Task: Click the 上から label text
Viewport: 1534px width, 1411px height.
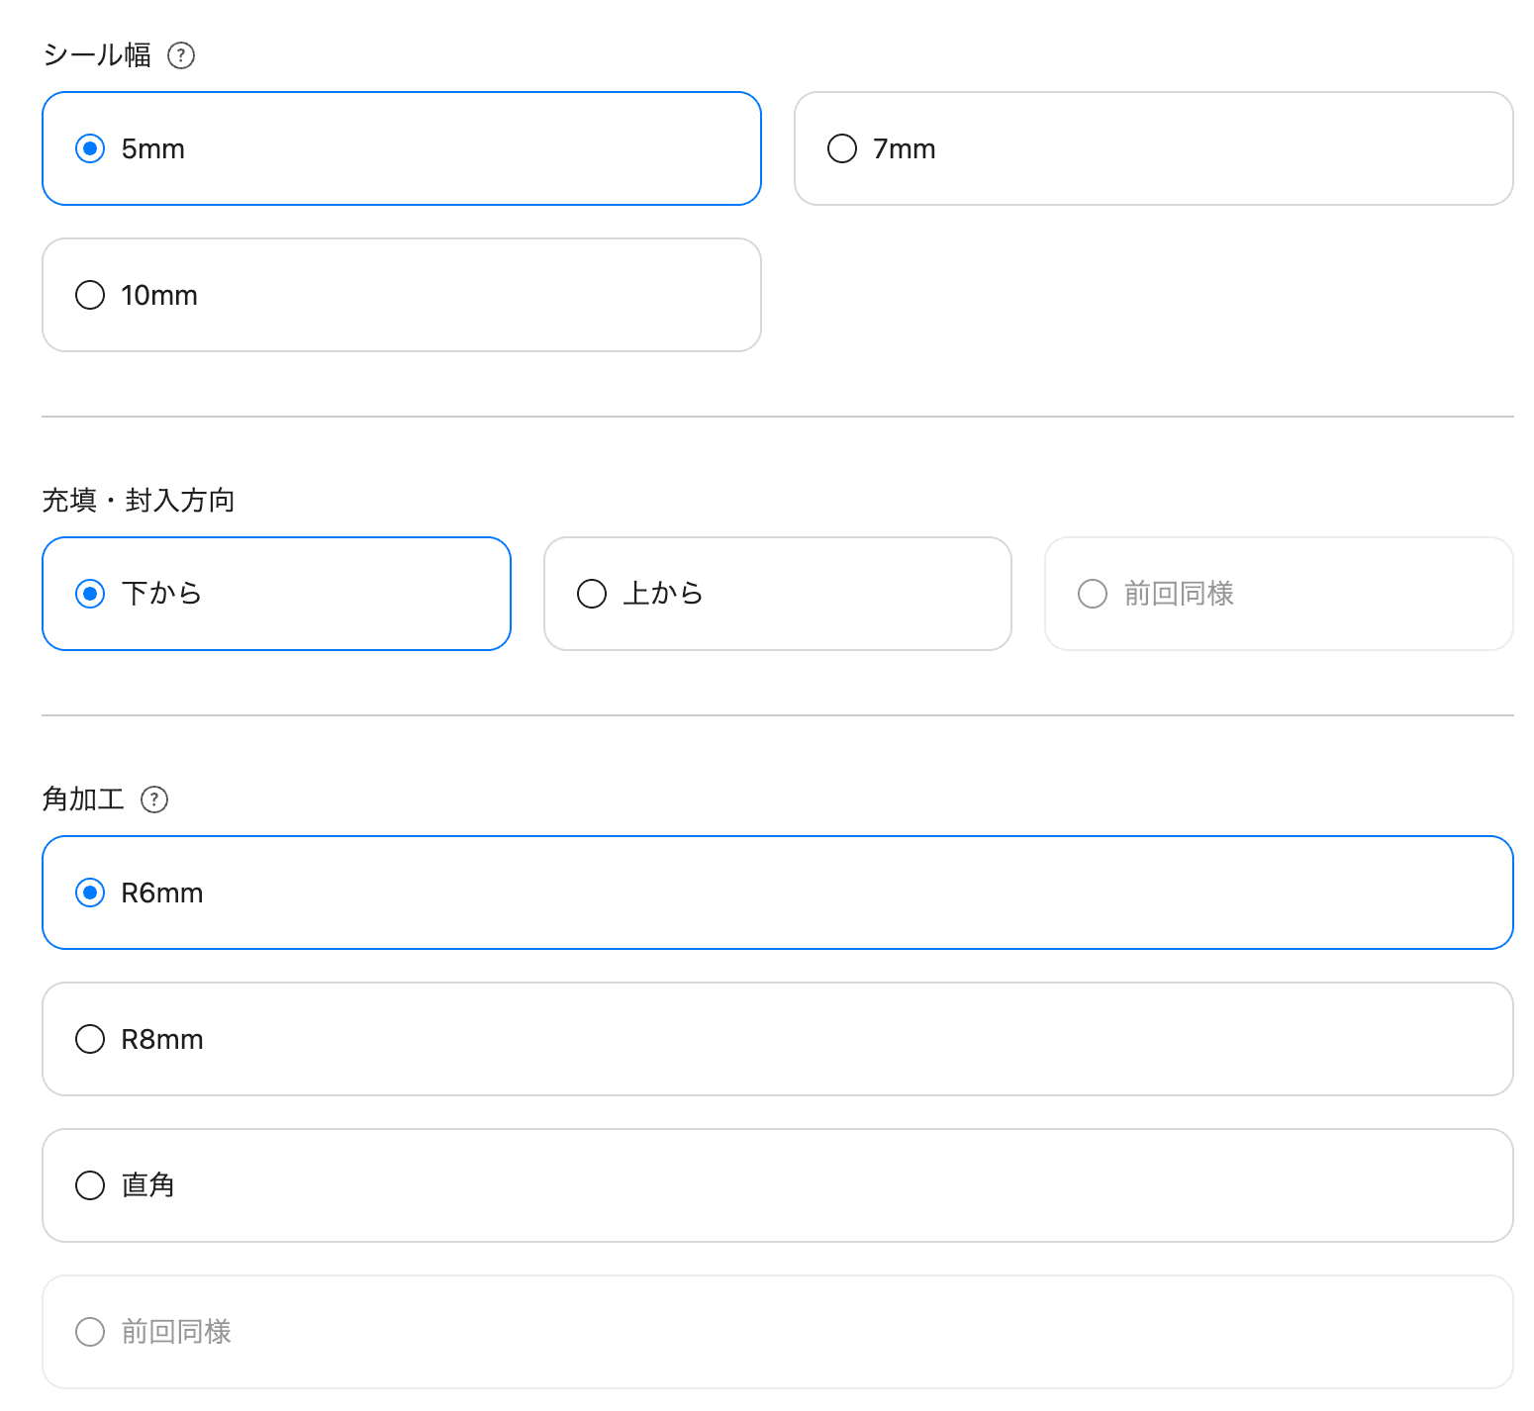Action: (x=663, y=594)
